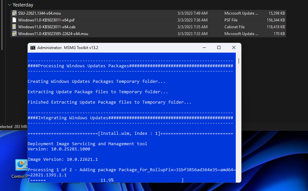Click the [Install.wim, Index : 1] header line

[130, 134]
